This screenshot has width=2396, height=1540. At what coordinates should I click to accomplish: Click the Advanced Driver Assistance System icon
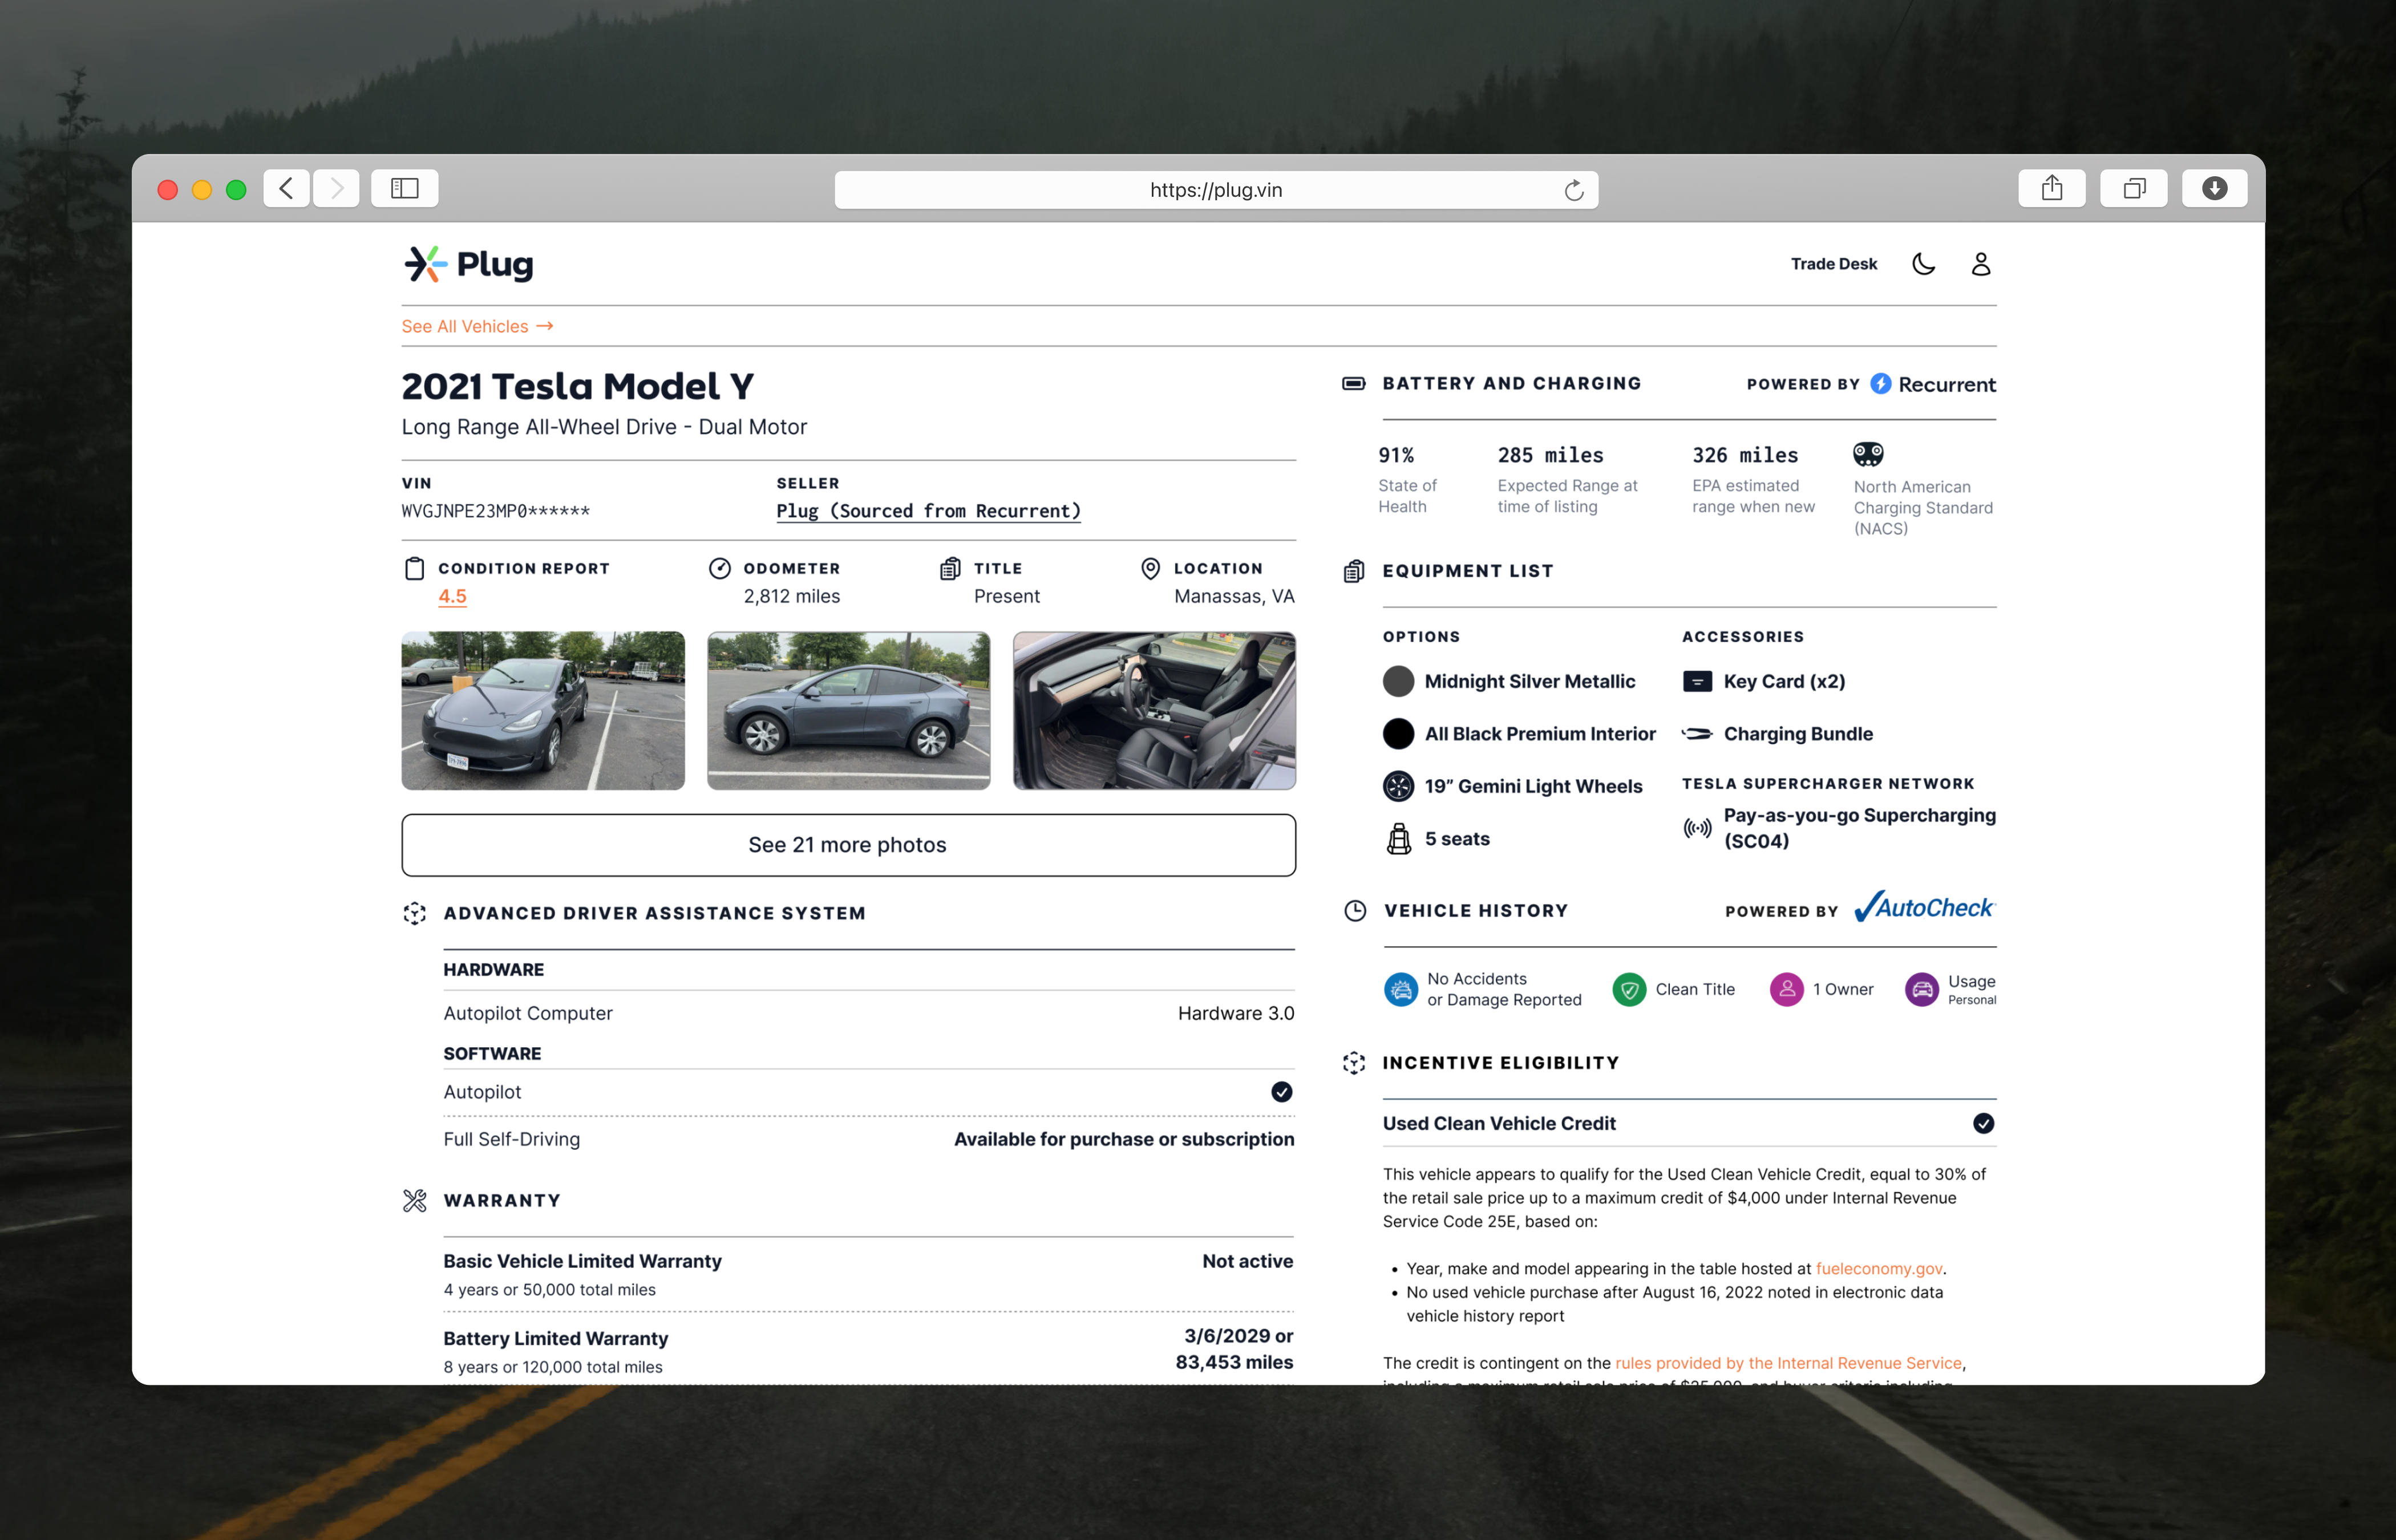point(414,913)
